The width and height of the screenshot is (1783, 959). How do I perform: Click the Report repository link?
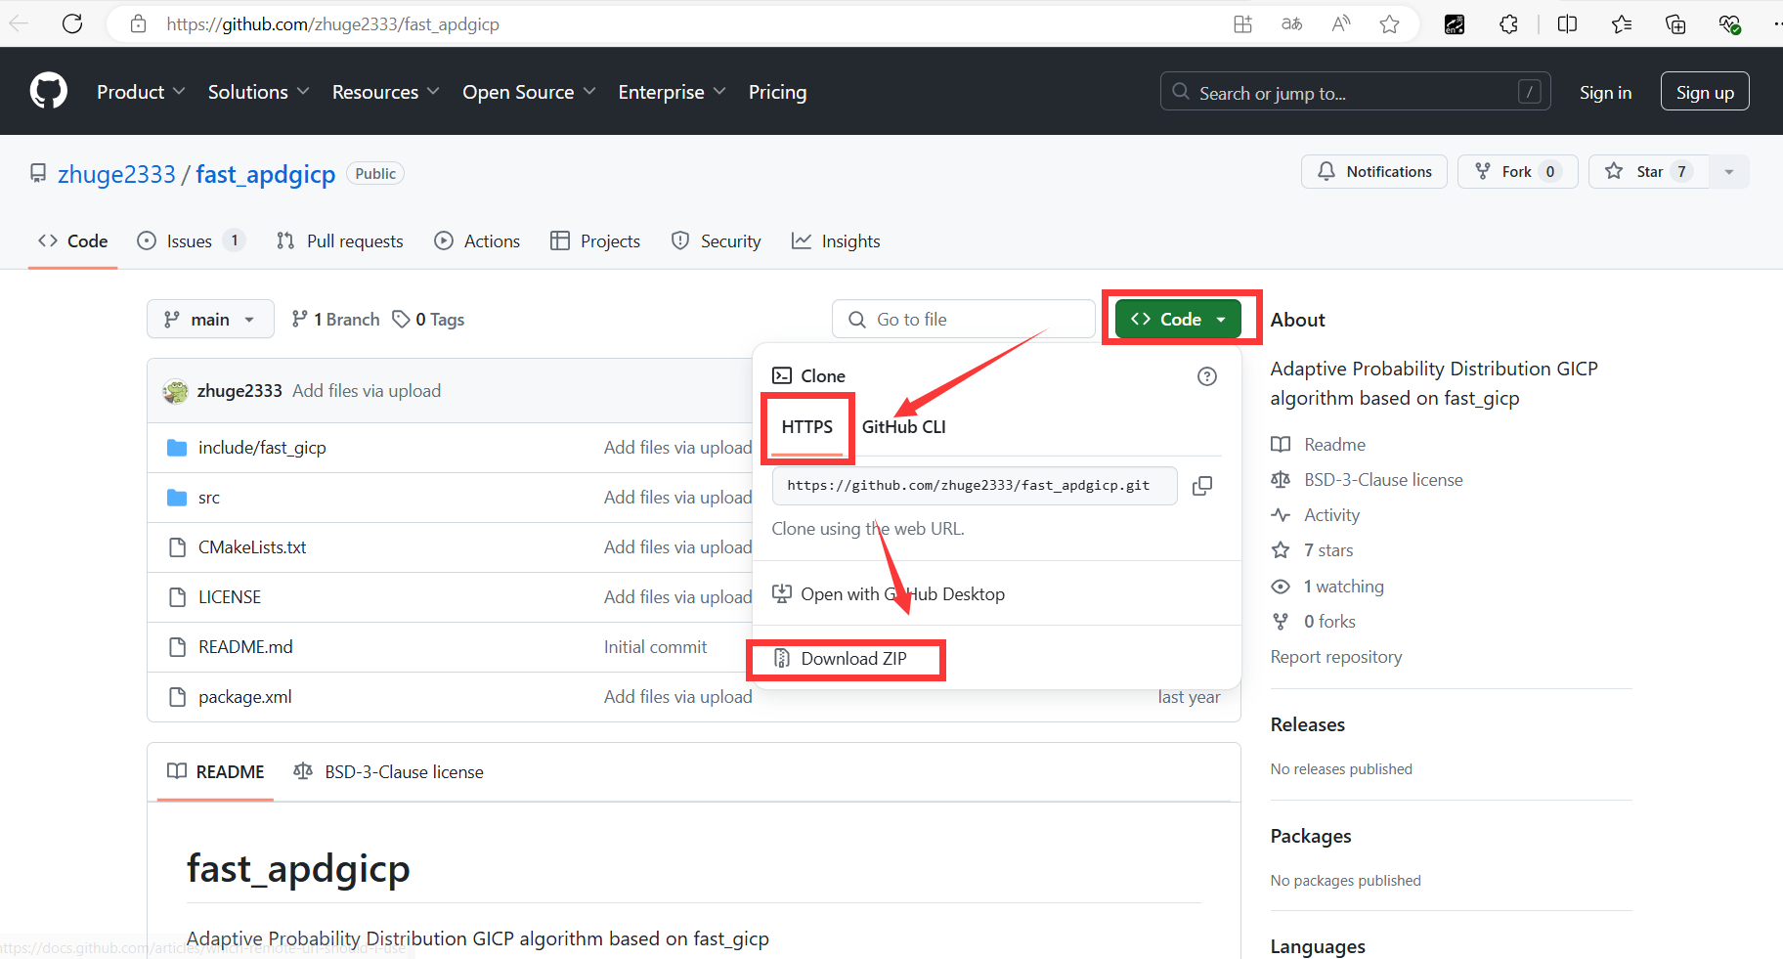point(1336,657)
